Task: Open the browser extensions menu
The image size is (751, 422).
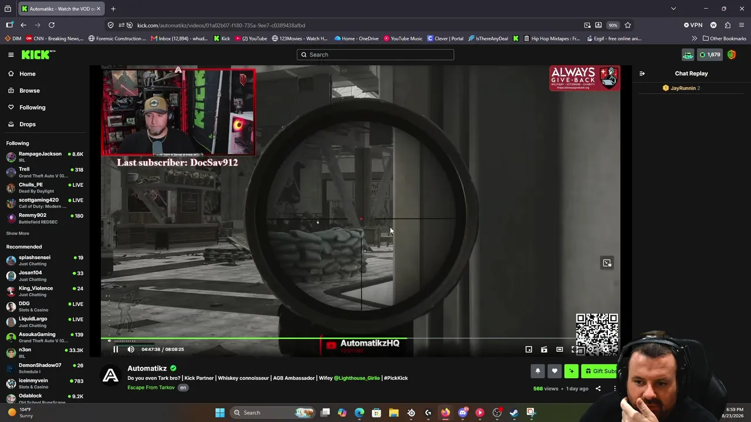Action: click(x=728, y=25)
